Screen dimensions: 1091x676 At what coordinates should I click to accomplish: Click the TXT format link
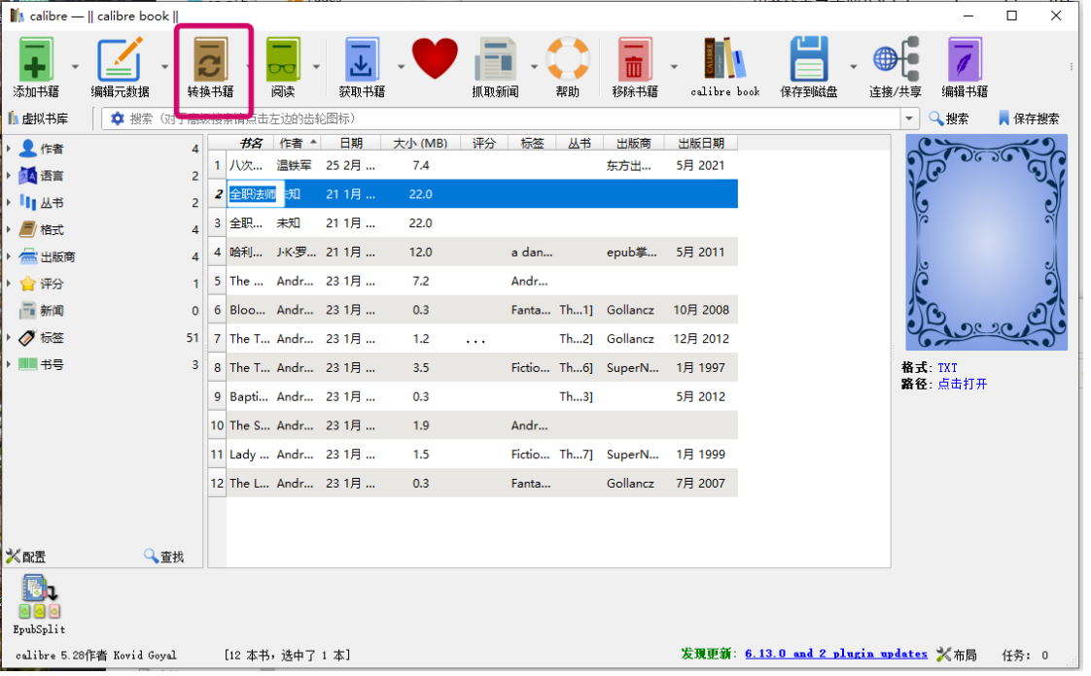[x=947, y=368]
